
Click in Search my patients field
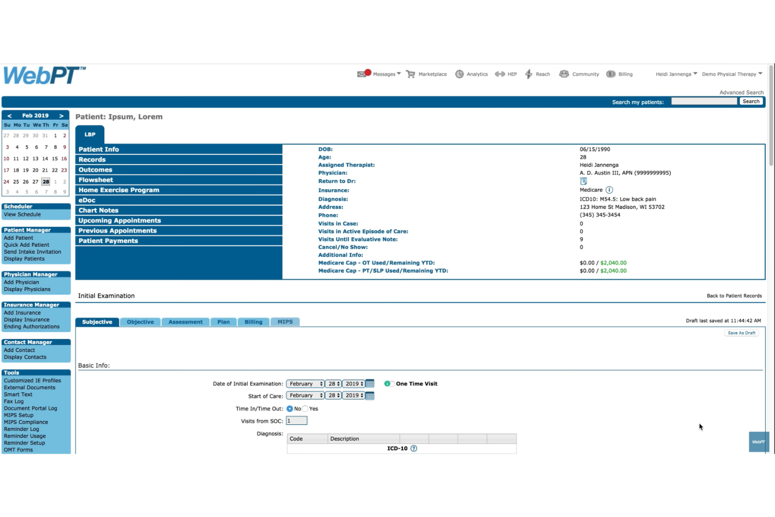click(x=704, y=102)
